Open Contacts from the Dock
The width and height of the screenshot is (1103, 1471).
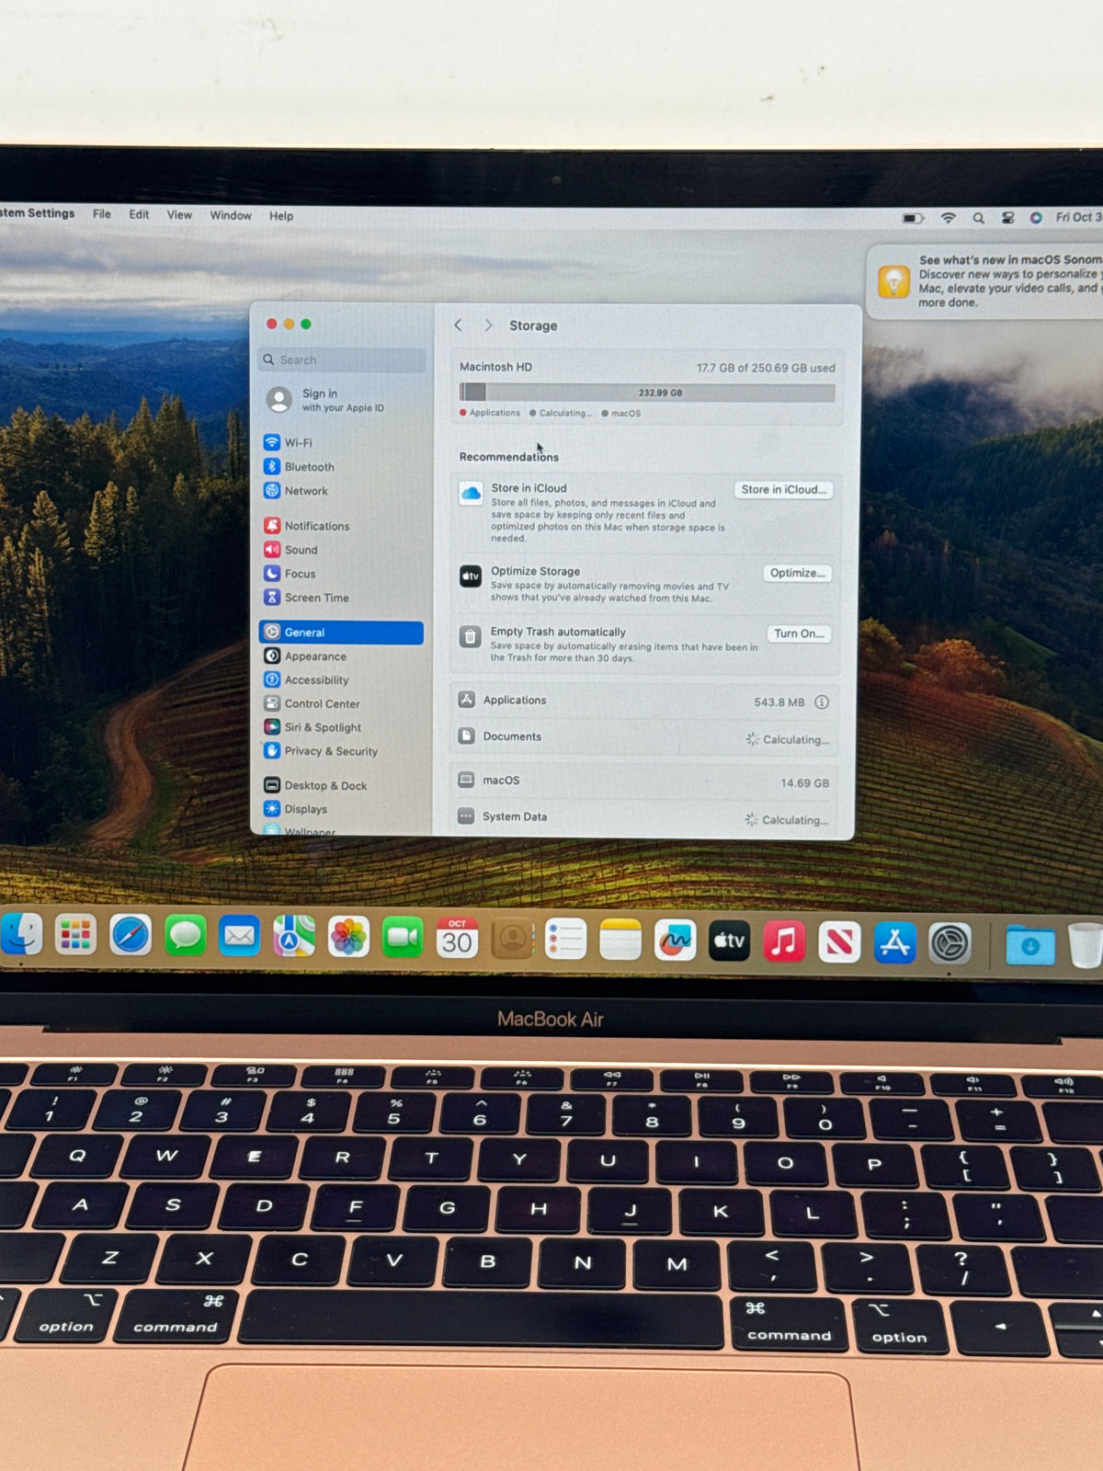tap(512, 940)
